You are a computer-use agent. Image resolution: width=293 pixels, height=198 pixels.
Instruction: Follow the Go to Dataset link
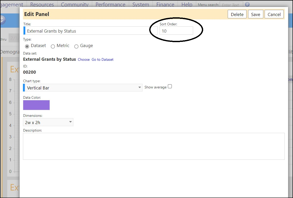(x=102, y=59)
